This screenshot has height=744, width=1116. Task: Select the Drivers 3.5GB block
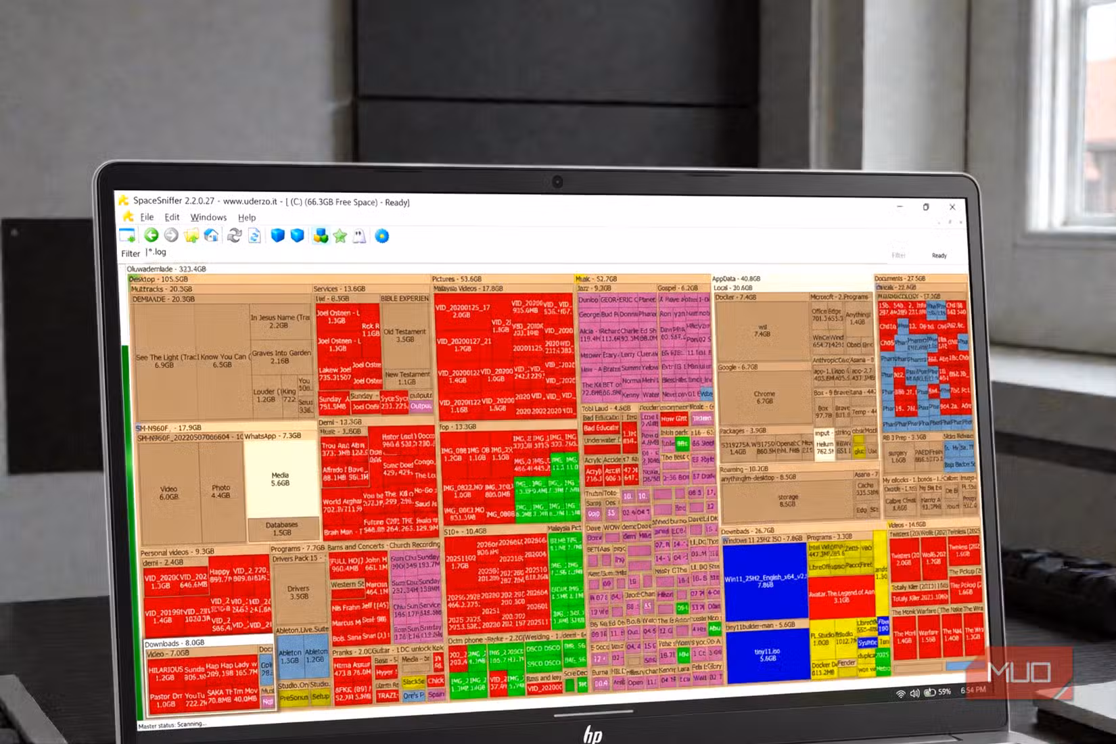pyautogui.click(x=298, y=592)
